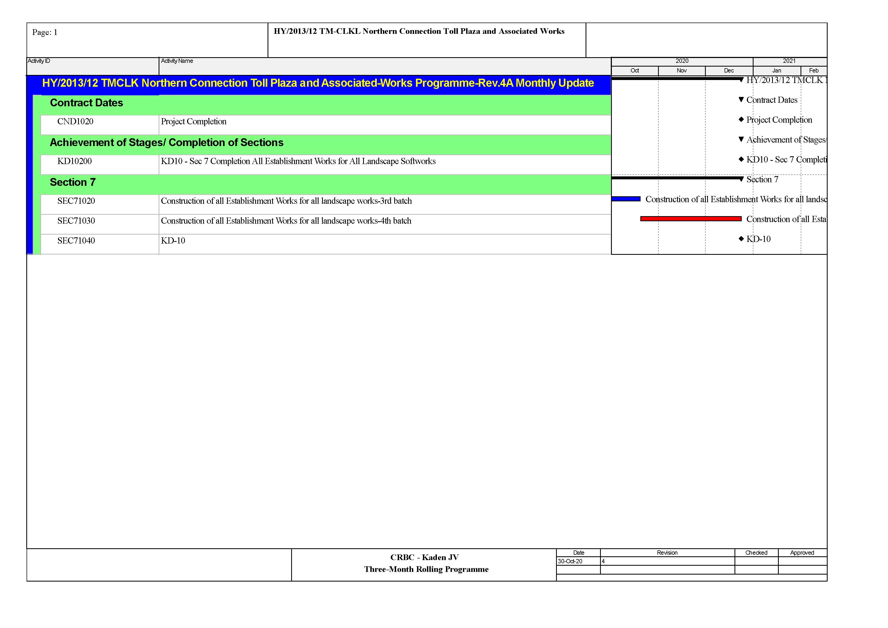
Task: Click the HY/2013/12 TMCLK project summary triangle
Action: point(741,80)
